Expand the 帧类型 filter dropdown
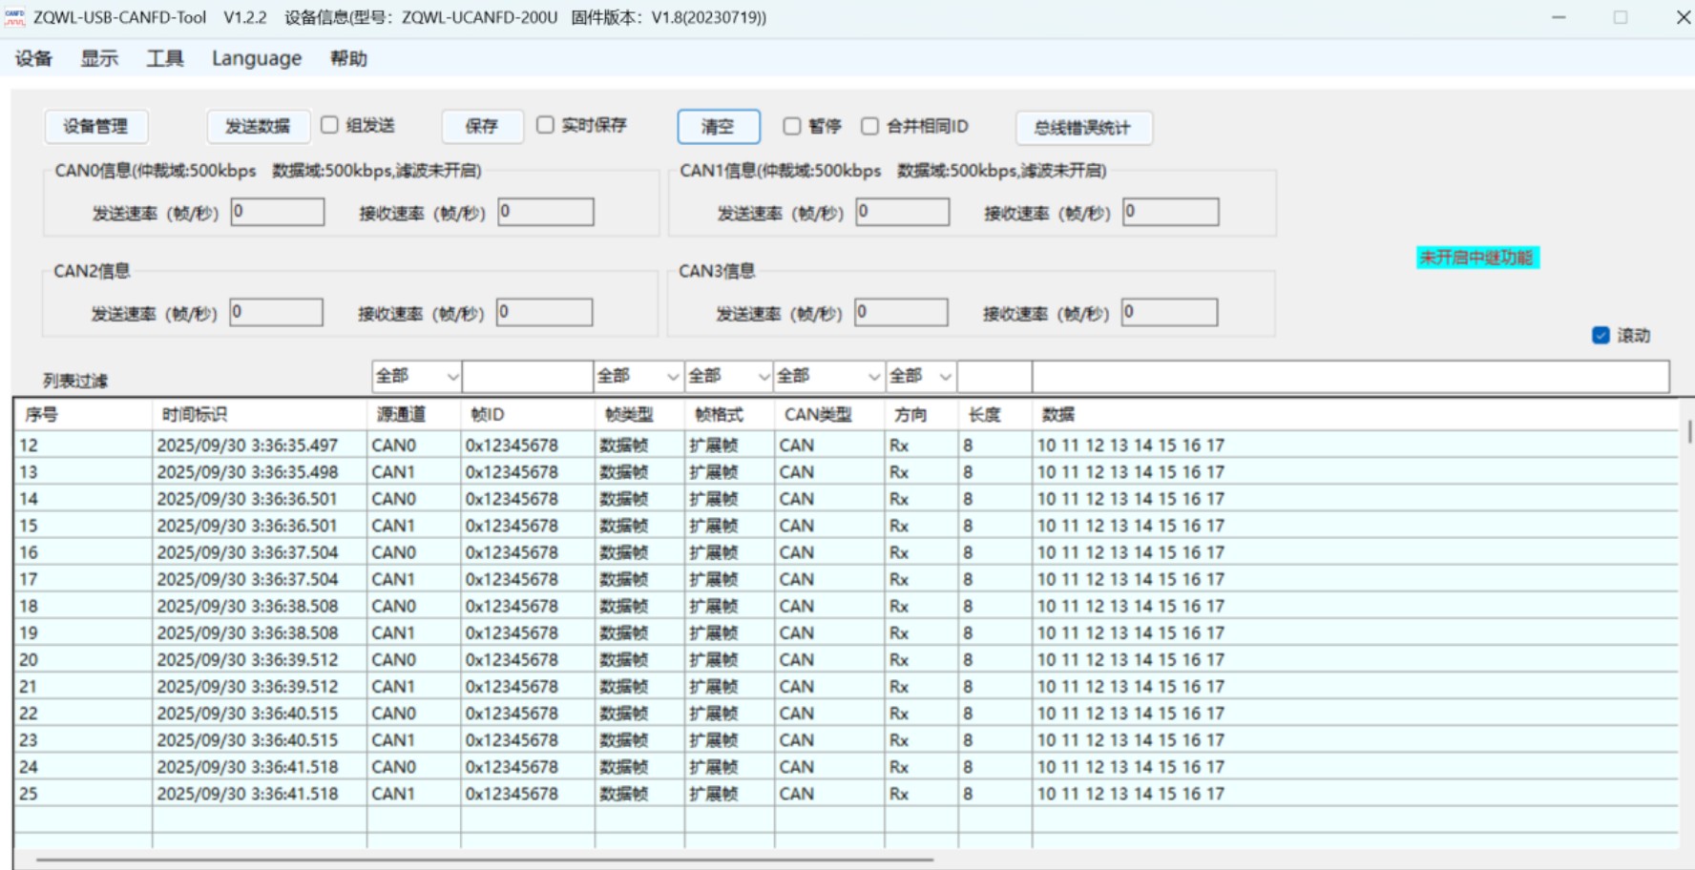The image size is (1695, 870). 638,377
